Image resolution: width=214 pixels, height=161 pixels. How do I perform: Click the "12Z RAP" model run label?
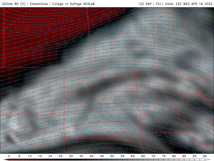pyautogui.click(x=145, y=4)
